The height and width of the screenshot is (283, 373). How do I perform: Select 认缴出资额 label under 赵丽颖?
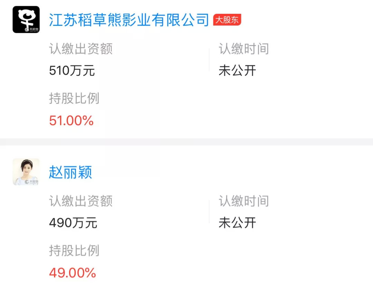(81, 201)
